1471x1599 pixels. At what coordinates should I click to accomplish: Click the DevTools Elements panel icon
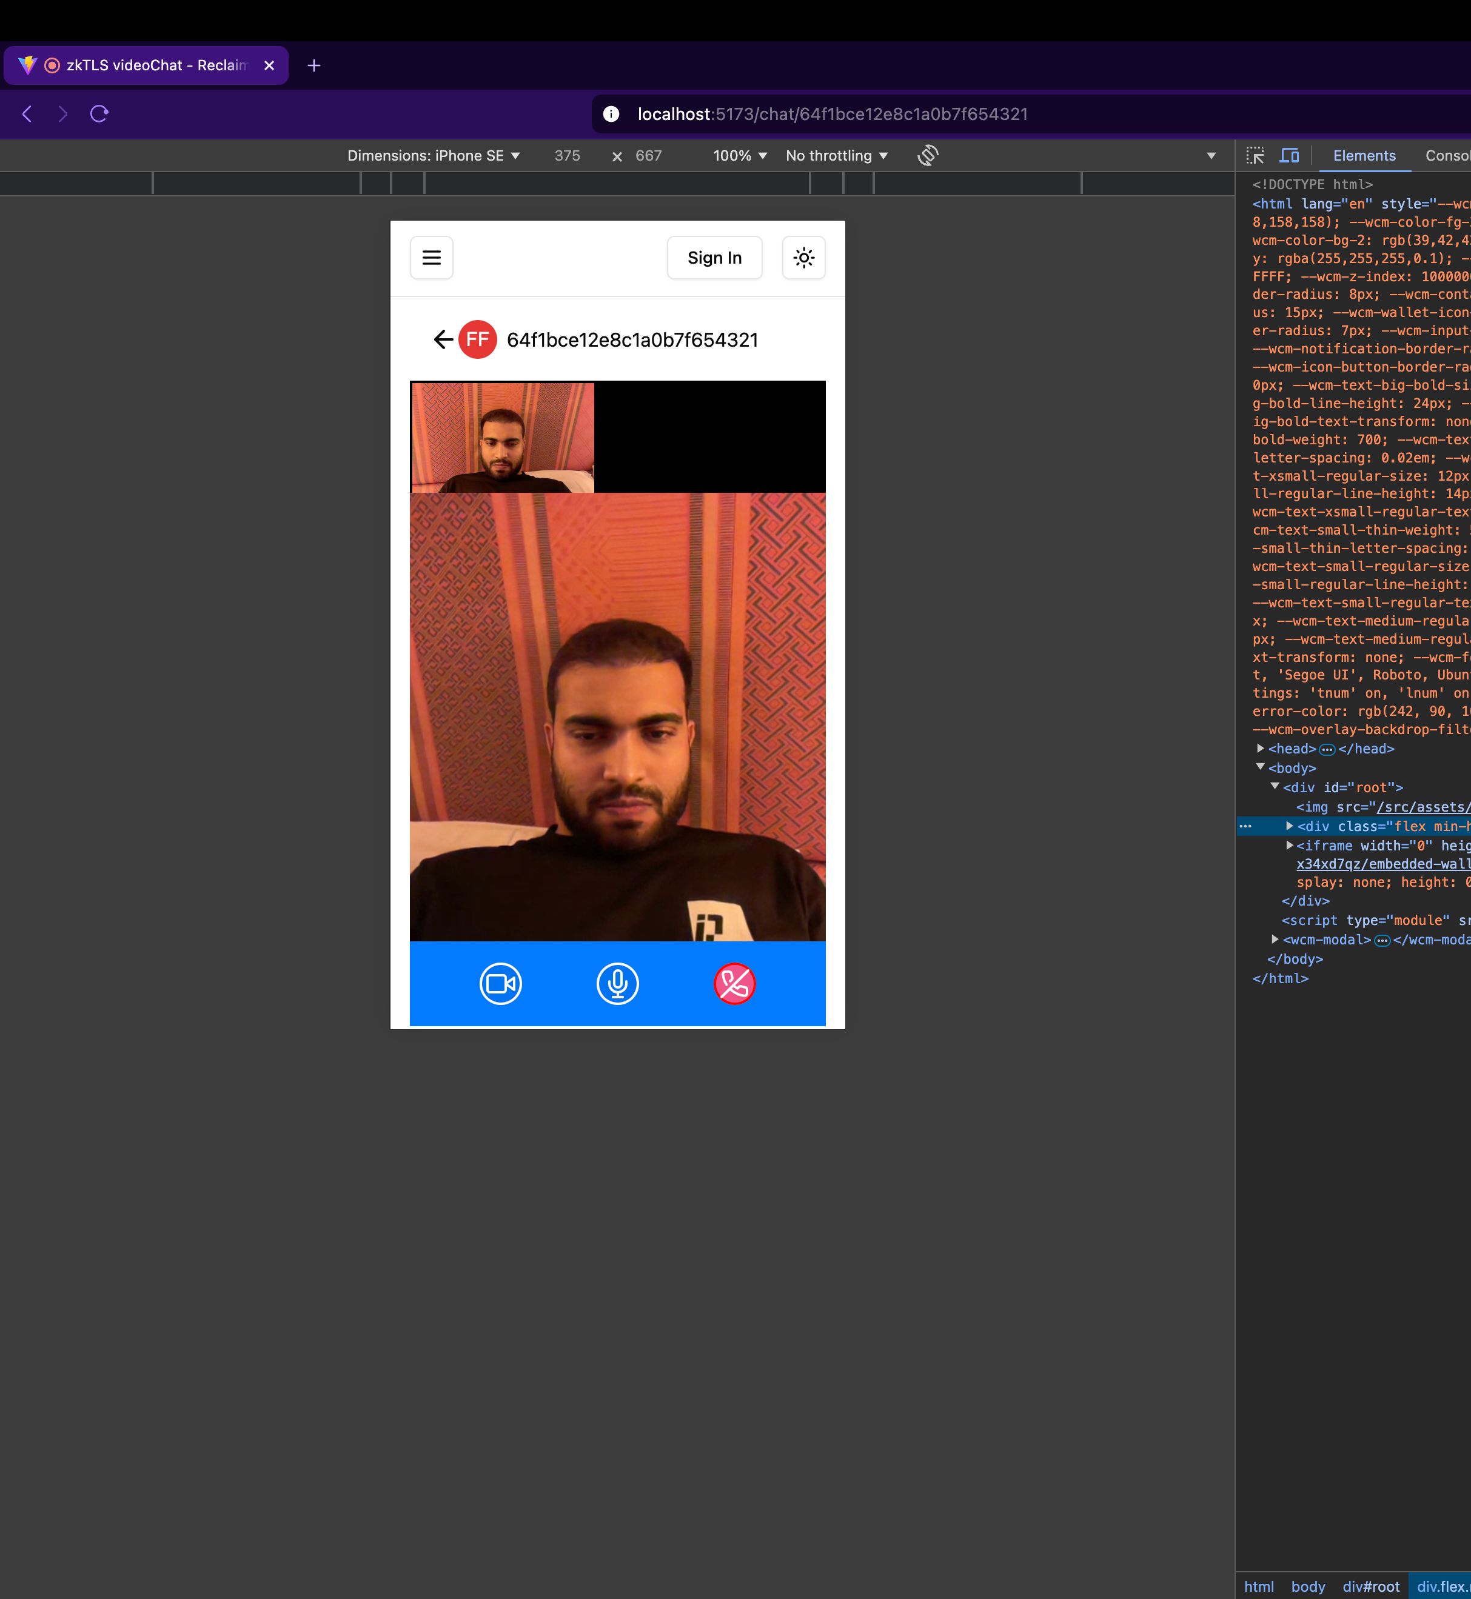pyautogui.click(x=1362, y=155)
